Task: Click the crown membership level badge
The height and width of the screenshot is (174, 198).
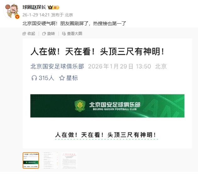Action: 53,7
